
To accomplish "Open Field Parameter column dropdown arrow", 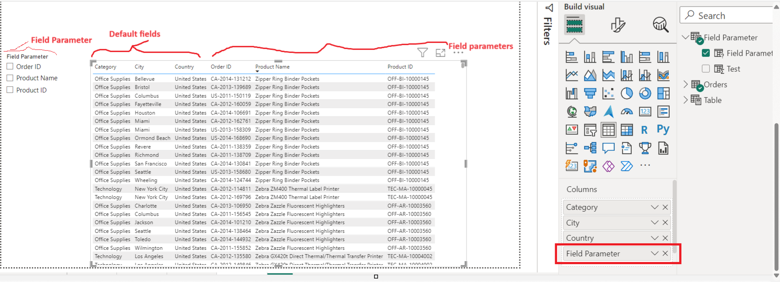I will coord(654,253).
